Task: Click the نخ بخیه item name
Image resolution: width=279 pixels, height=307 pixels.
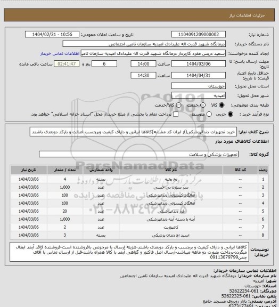Action: coord(171,179)
